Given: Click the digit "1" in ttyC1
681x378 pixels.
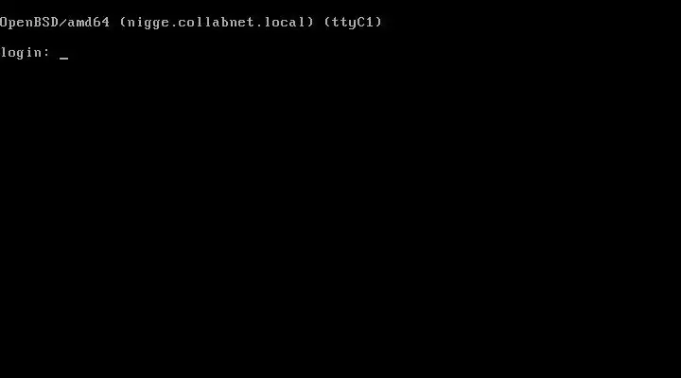Looking at the screenshot, I should click(370, 22).
